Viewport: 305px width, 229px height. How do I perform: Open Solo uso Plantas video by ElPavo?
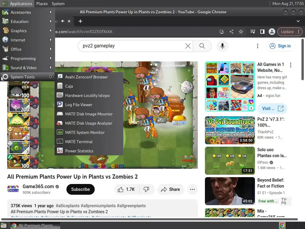[230, 161]
